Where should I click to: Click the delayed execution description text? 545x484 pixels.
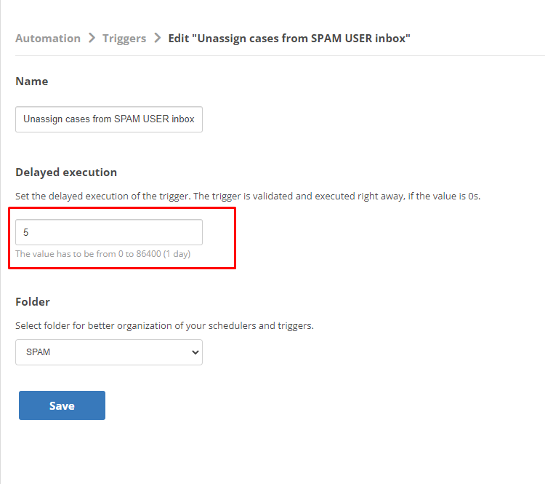click(248, 197)
